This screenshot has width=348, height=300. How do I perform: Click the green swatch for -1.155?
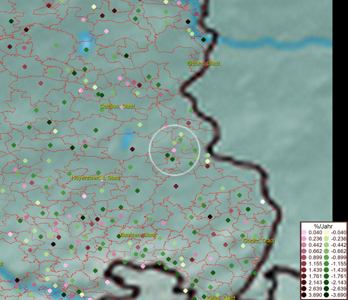click(x=326, y=264)
